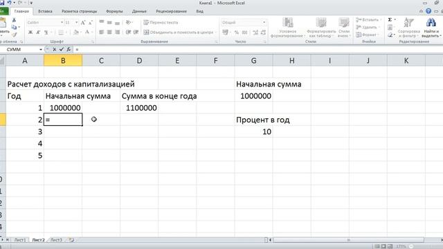This screenshot has height=249, width=443.
Task: Align text to middle of cell
Action: (109, 22)
